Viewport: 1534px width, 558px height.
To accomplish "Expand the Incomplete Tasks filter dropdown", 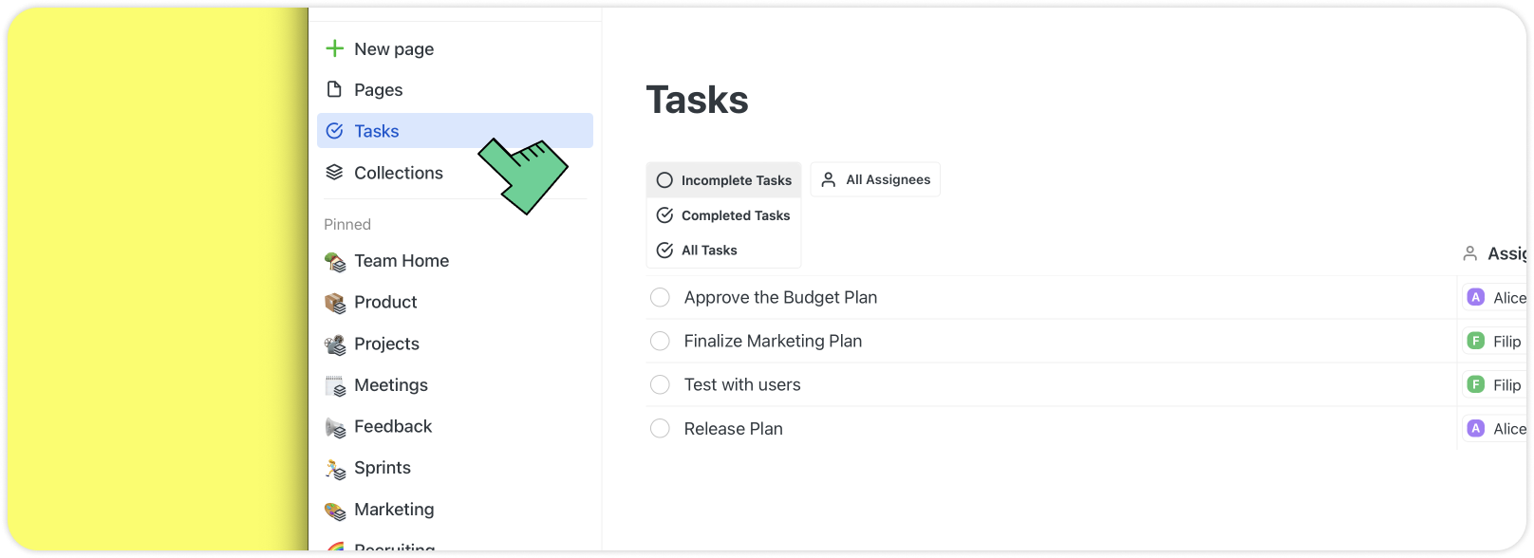I will pyautogui.click(x=724, y=180).
